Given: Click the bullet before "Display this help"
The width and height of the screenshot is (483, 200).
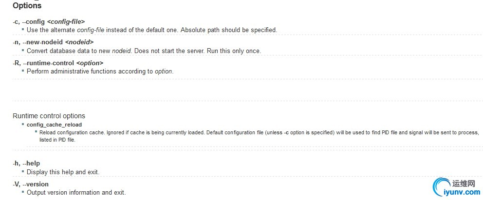Looking at the screenshot, I should tap(22, 172).
